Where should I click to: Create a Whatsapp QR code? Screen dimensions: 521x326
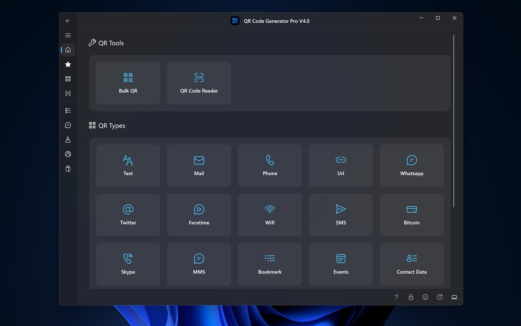click(411, 165)
